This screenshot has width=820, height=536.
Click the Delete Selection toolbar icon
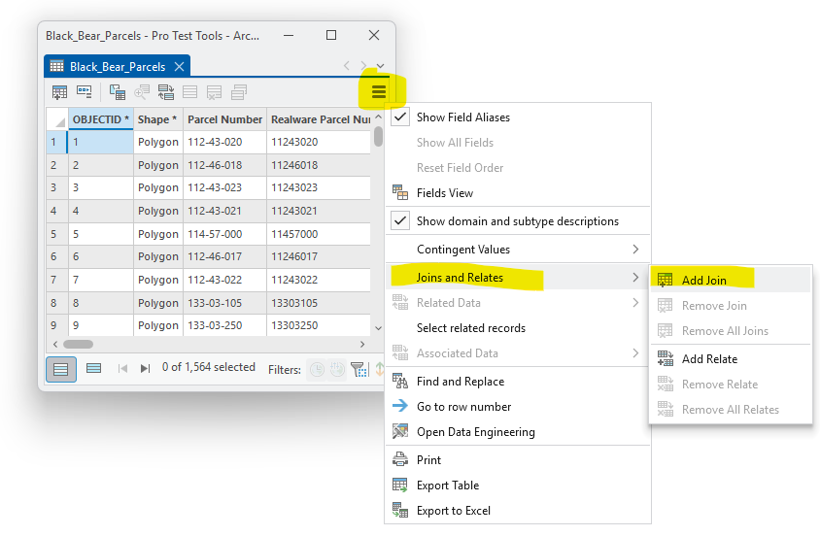coord(214,92)
